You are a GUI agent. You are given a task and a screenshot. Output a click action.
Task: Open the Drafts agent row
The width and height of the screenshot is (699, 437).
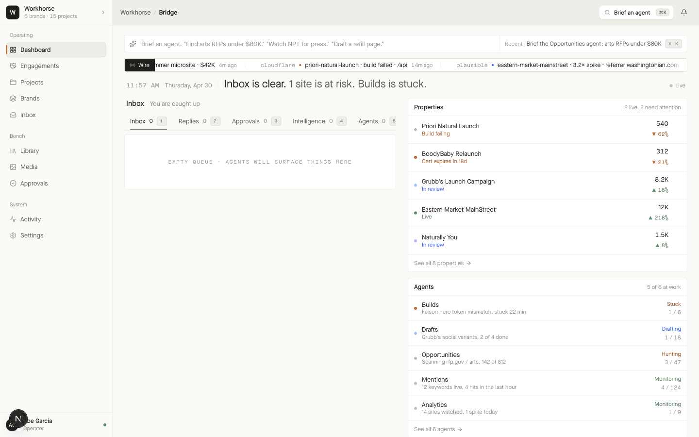pyautogui.click(x=548, y=333)
